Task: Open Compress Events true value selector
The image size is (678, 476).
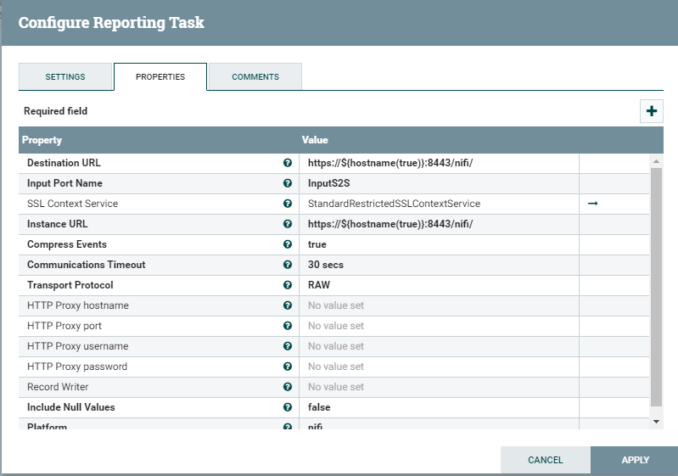Action: coord(439,244)
